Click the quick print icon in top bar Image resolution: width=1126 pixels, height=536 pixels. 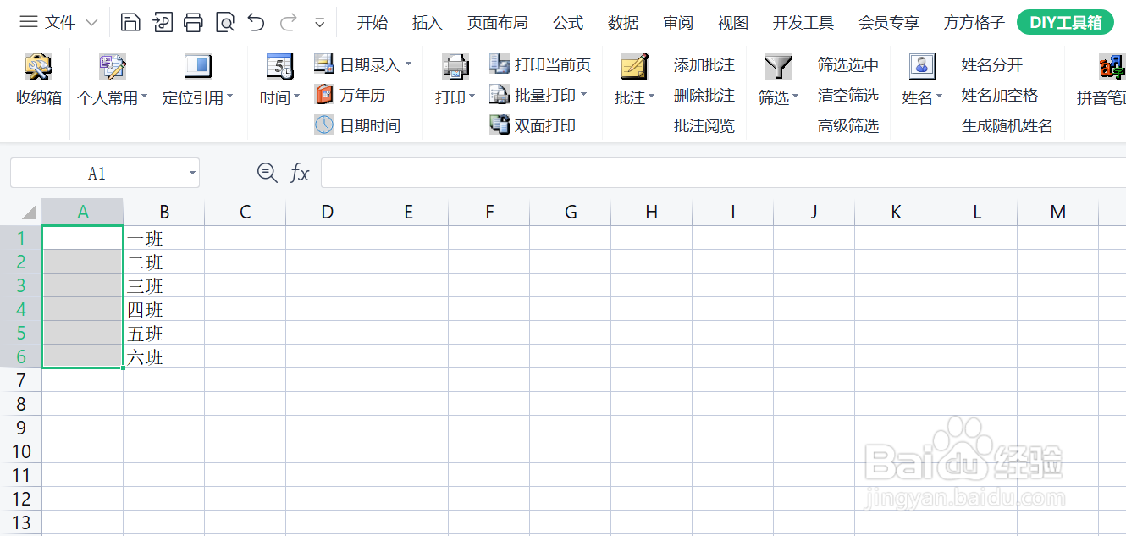(x=193, y=23)
